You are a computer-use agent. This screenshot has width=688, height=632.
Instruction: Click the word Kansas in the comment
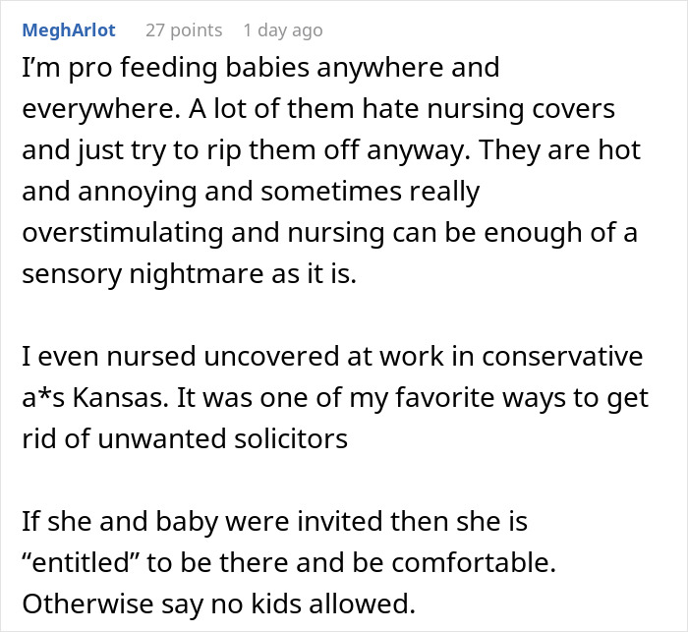[x=120, y=398]
